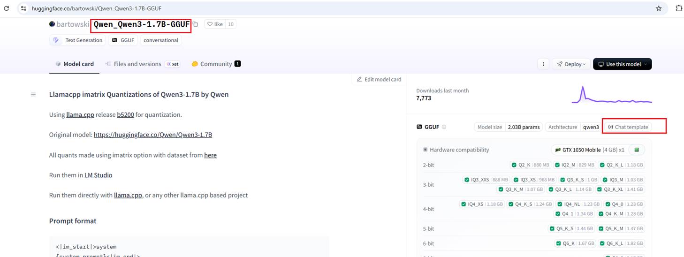Select the Q4_0 1.23 GB quant
The width and height of the screenshot is (684, 257).
point(624,204)
